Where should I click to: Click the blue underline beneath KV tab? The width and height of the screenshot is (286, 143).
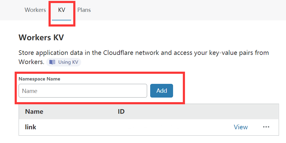pyautogui.click(x=61, y=20)
